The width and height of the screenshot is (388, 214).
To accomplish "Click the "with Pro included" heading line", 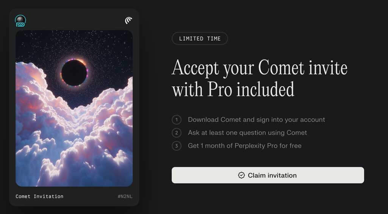I will tap(233, 90).
